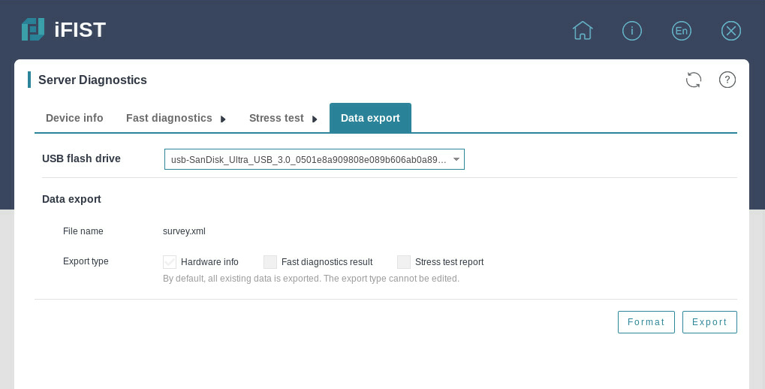The width and height of the screenshot is (765, 389).
Task: Go to the iFIST home page icon
Action: [x=583, y=31]
